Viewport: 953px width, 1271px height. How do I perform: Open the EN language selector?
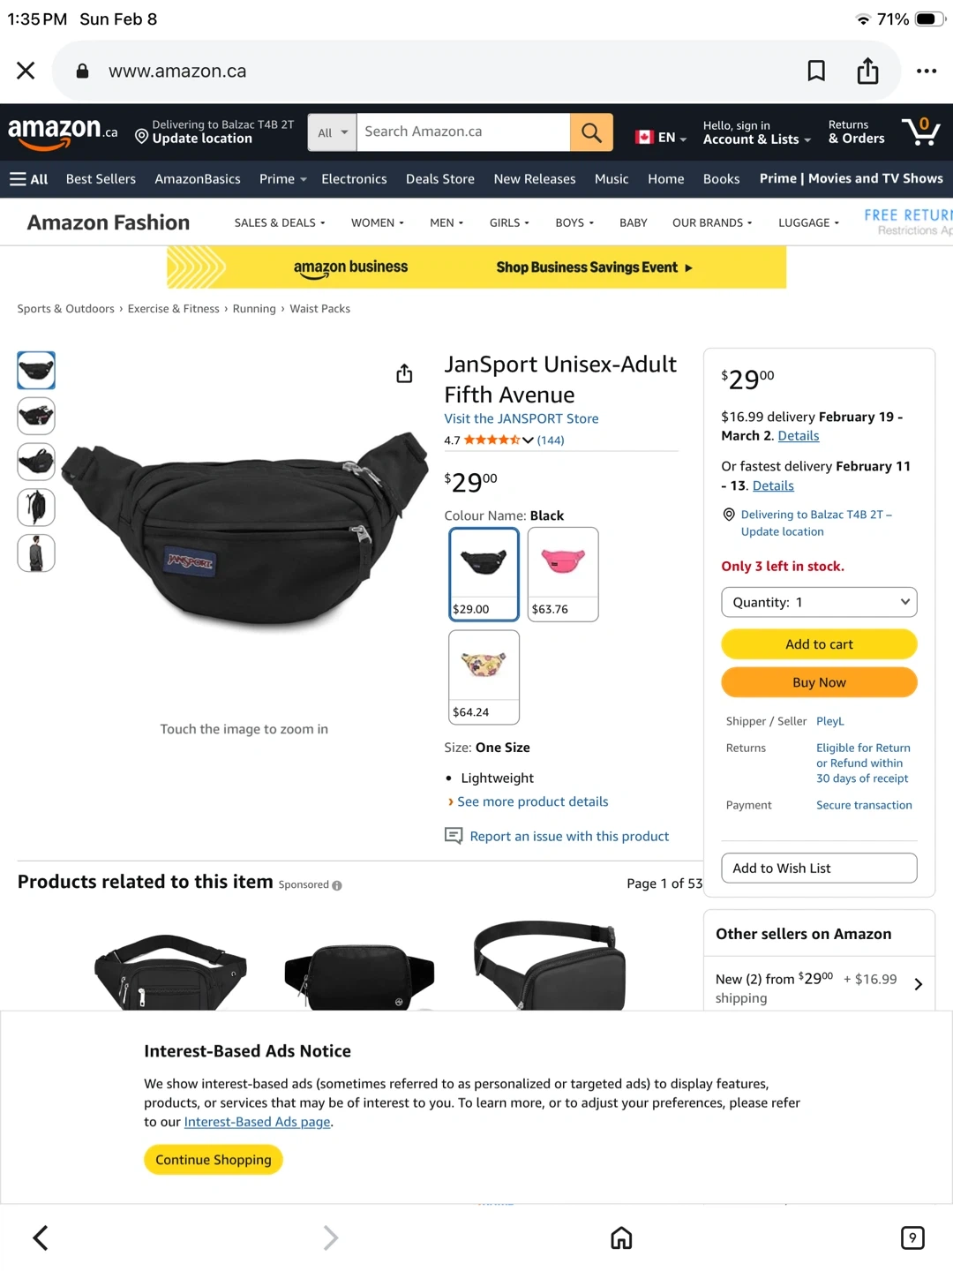tap(661, 137)
